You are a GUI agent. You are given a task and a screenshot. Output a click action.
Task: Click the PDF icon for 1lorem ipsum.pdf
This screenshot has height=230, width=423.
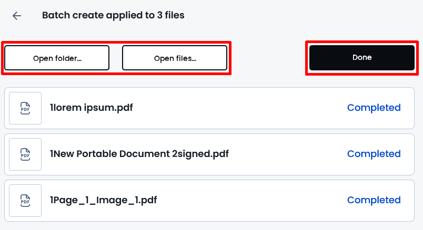(x=25, y=108)
